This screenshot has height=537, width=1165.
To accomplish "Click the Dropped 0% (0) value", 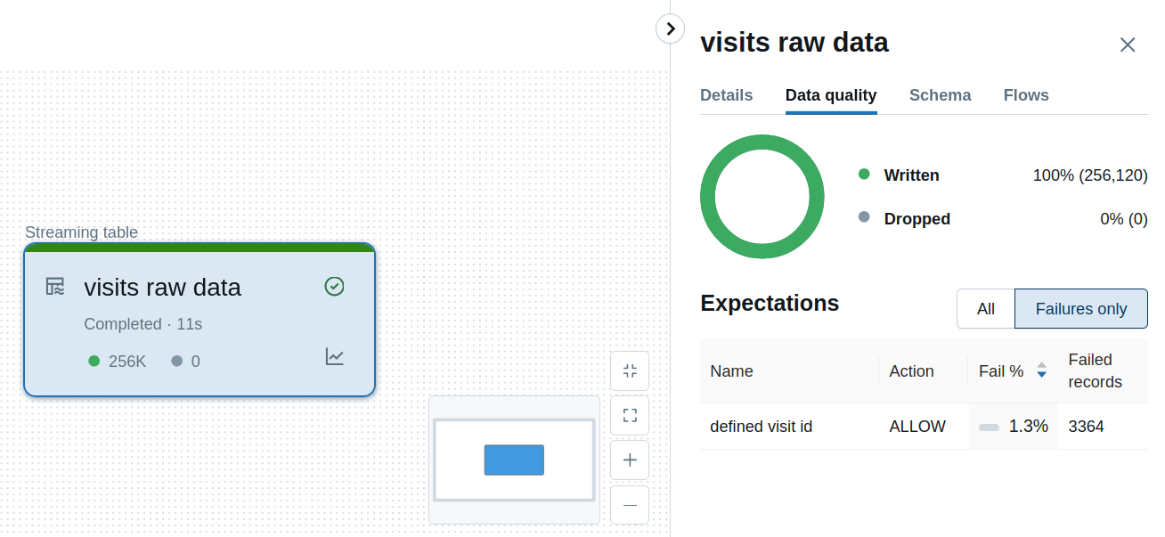I will 1124,219.
